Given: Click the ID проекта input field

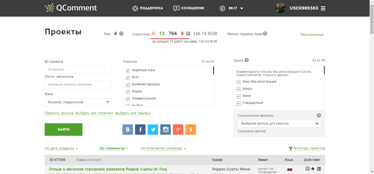Looking at the screenshot, I should 78,70.
